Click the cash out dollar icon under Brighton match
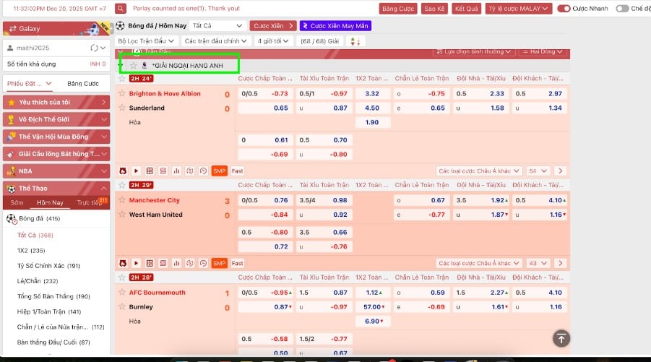Viewport: 651px width, 362px height. coord(190,171)
